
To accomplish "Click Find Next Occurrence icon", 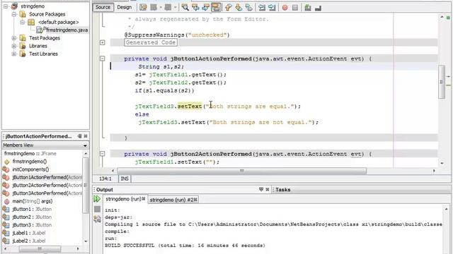I will (x=205, y=8).
